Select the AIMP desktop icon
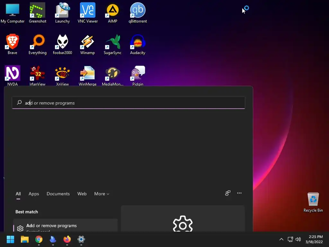The image size is (329, 247). [x=112, y=13]
